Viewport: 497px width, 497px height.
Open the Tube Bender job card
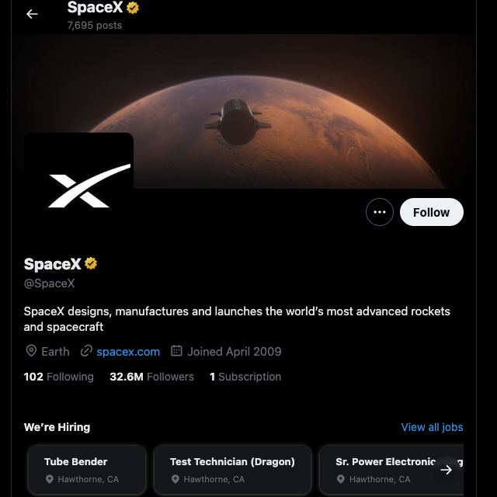click(87, 469)
